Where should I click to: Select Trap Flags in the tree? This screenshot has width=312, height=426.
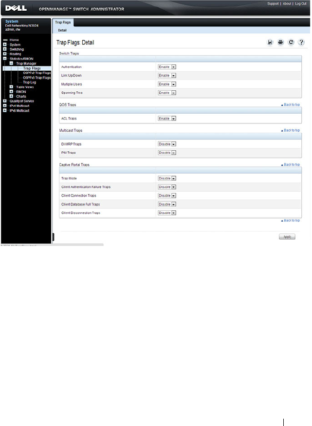[x=32, y=68]
